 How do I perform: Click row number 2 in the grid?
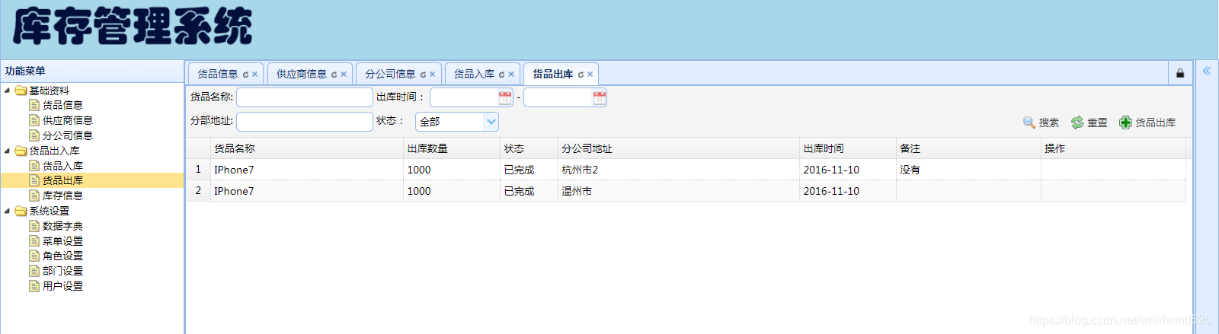[198, 190]
